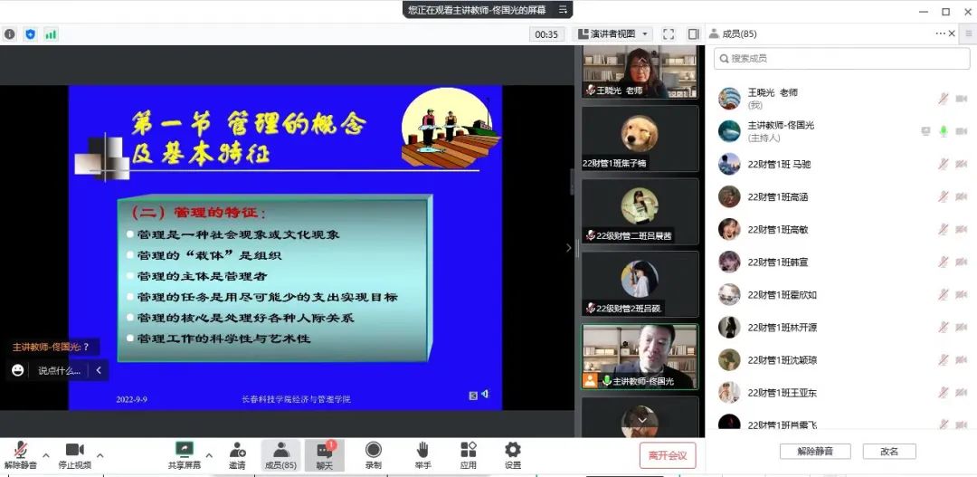Screen dimensions: 977x477
Task: Open the 聊天 (Chat) panel
Action: point(325,454)
